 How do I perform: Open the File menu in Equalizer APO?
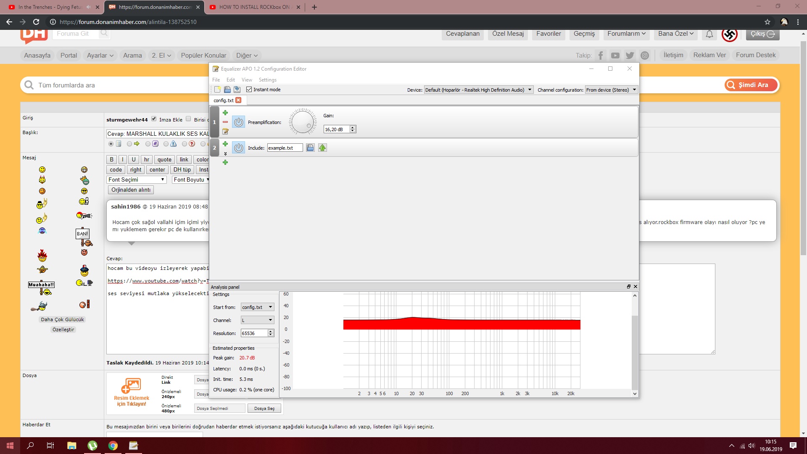tap(216, 79)
